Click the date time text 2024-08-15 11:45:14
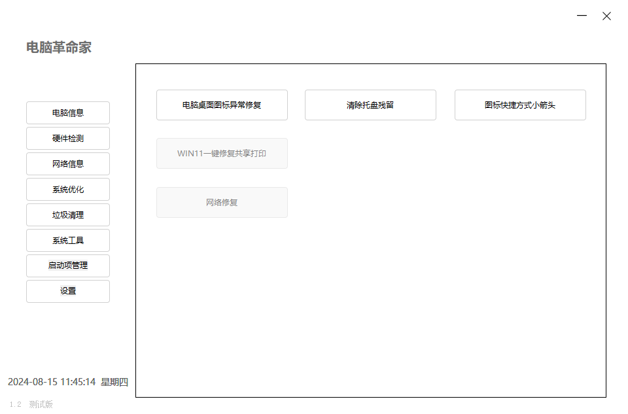The image size is (628, 414). [x=52, y=382]
